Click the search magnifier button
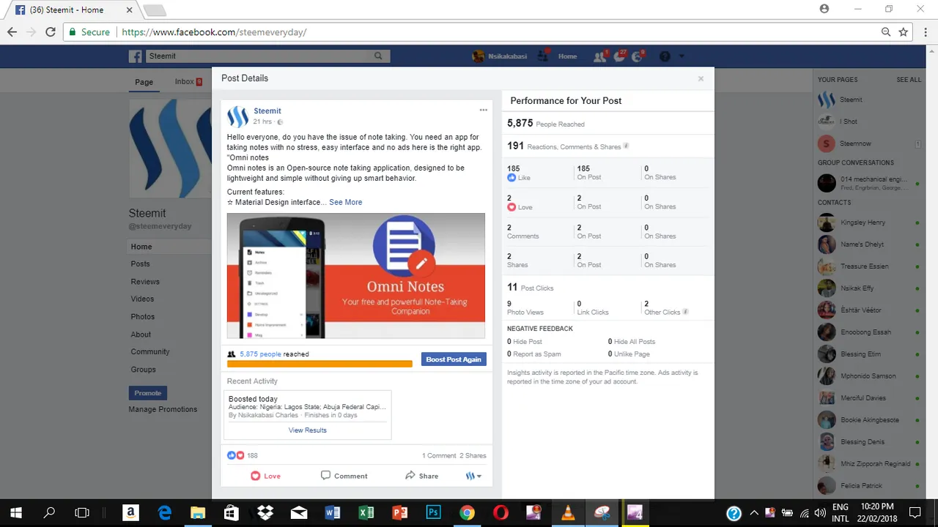This screenshot has height=527, width=938. point(378,56)
